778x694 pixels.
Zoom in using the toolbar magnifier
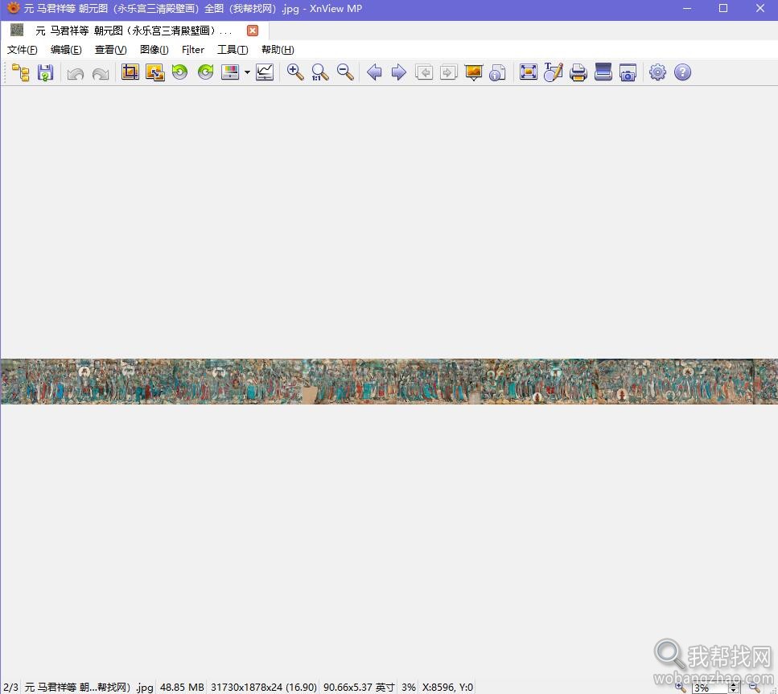295,72
